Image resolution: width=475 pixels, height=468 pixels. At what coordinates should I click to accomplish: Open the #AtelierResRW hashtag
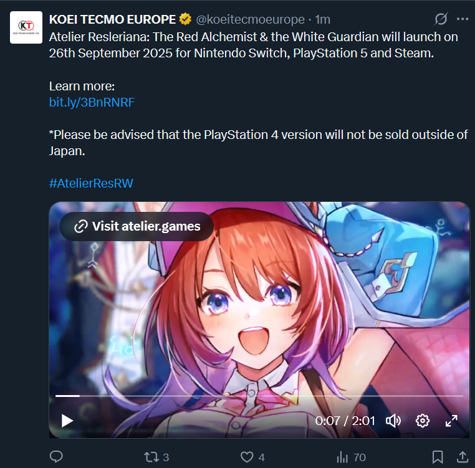click(x=91, y=183)
